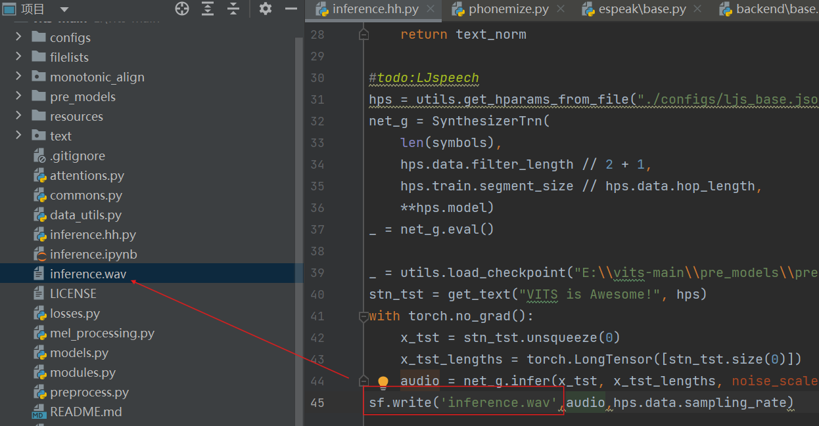Expand the monotonic_align folder
The image size is (819, 426).
18,77
